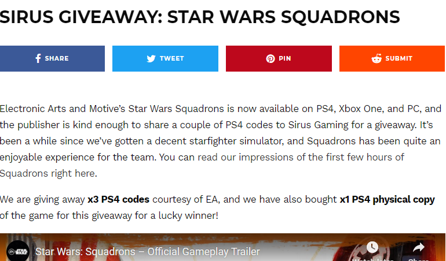The height and width of the screenshot is (261, 446).
Task: Save the article with PIN label
Action: (285, 58)
